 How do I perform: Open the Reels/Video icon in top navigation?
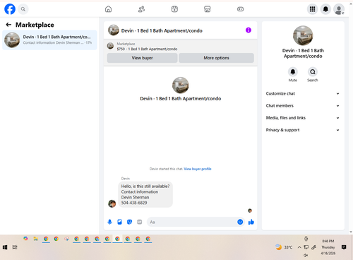click(174, 9)
